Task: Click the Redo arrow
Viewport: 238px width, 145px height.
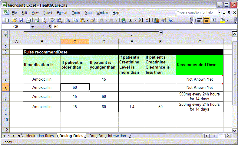Action: tap(111, 20)
